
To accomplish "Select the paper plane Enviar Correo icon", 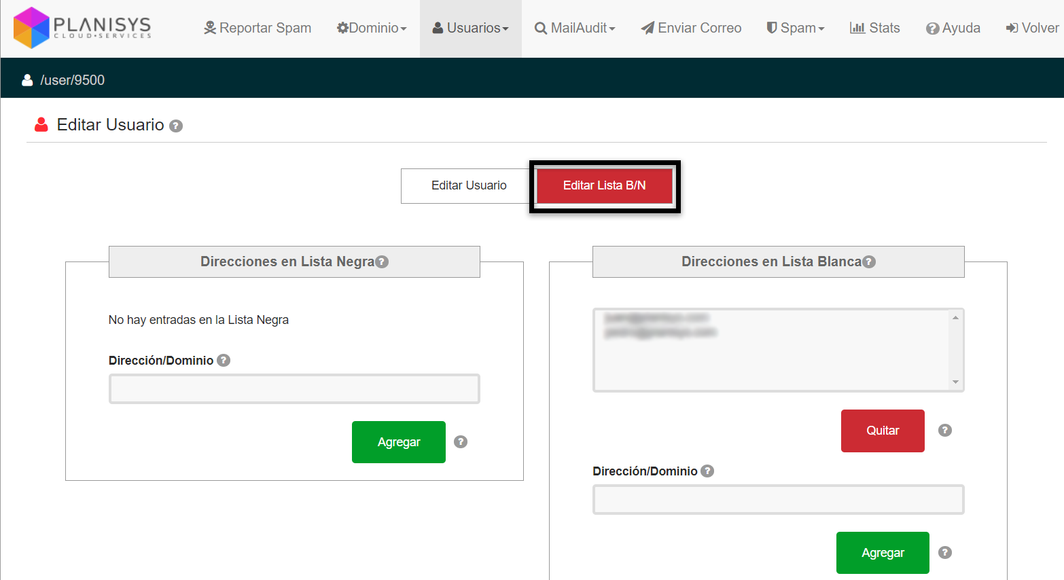I will tap(646, 27).
